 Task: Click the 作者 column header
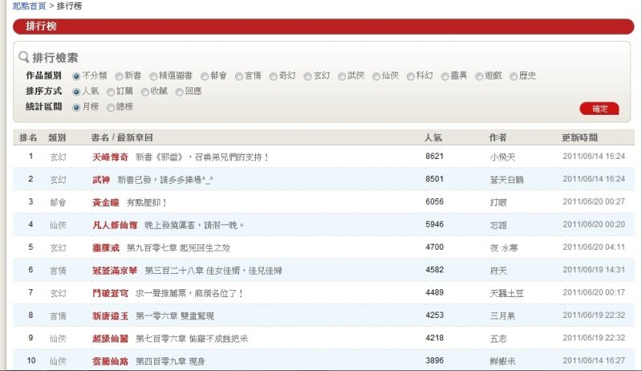tap(498, 137)
